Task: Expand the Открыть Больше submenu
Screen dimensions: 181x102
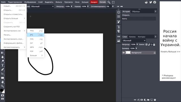Action: click(x=14, y=18)
